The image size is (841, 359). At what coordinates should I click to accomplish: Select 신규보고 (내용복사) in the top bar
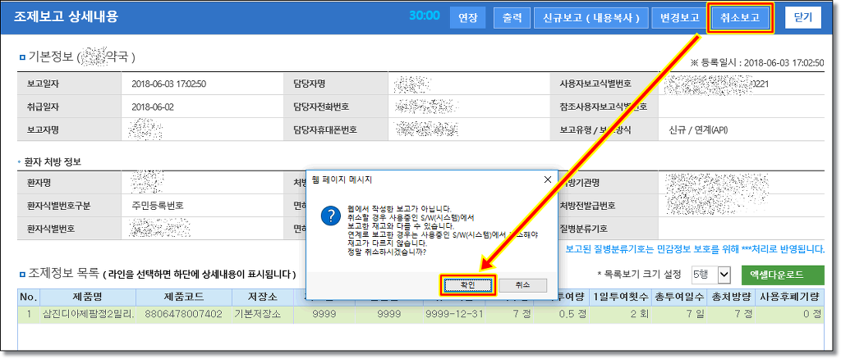pos(591,17)
